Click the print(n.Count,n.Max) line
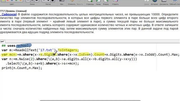 coord(22,68)
